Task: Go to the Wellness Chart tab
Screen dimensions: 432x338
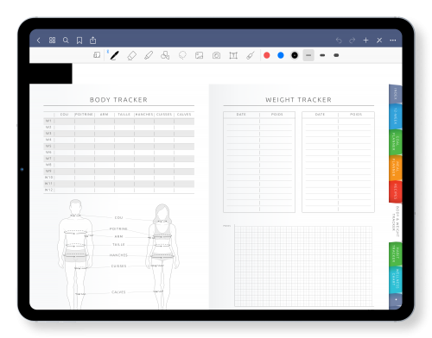Action: click(x=395, y=280)
